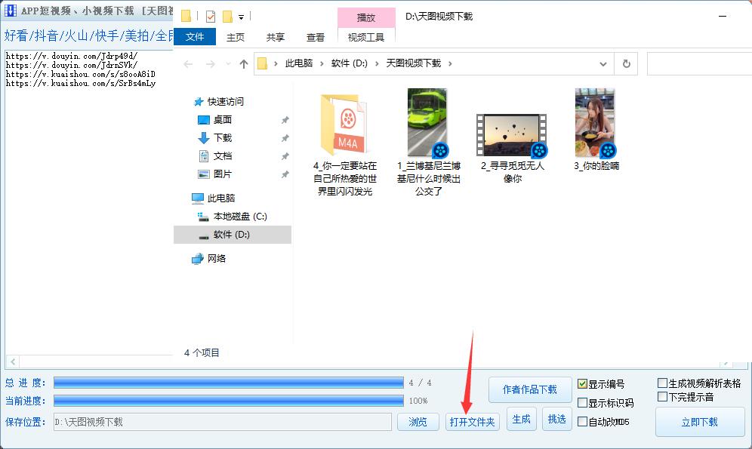Click the pin icon next to 下载
This screenshot has width=752, height=449.
(285, 139)
